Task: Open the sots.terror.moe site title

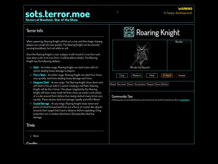Action: (x=58, y=14)
